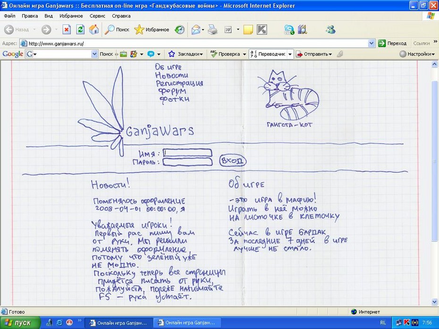439x329 pixels.
Task: Expand Проверка spell-check dropdown arrow
Action: pyautogui.click(x=245, y=54)
